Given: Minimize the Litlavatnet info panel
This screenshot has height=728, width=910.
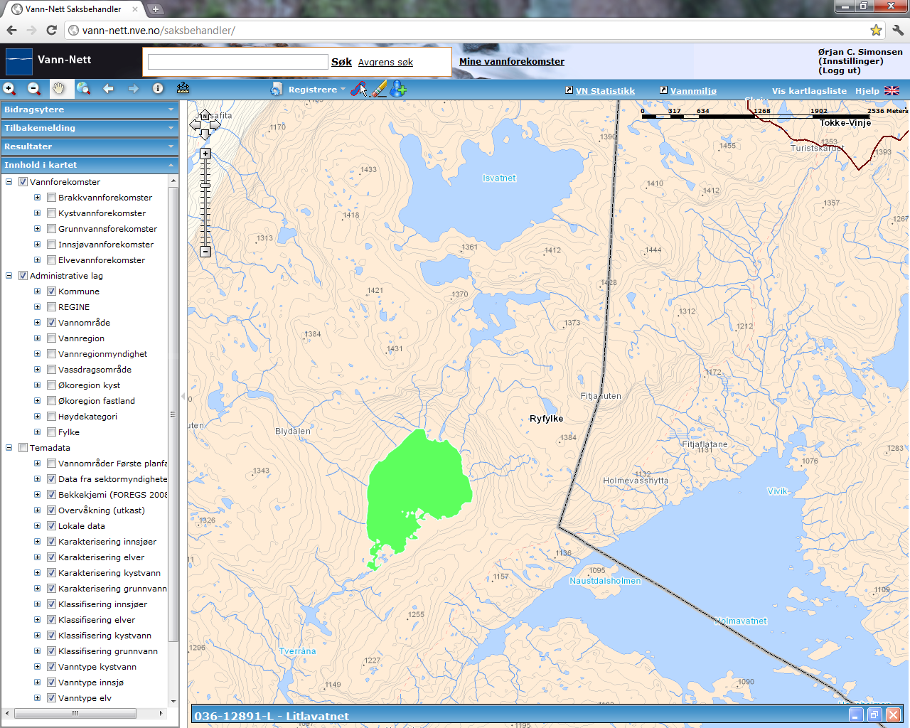Looking at the screenshot, I should [x=857, y=715].
